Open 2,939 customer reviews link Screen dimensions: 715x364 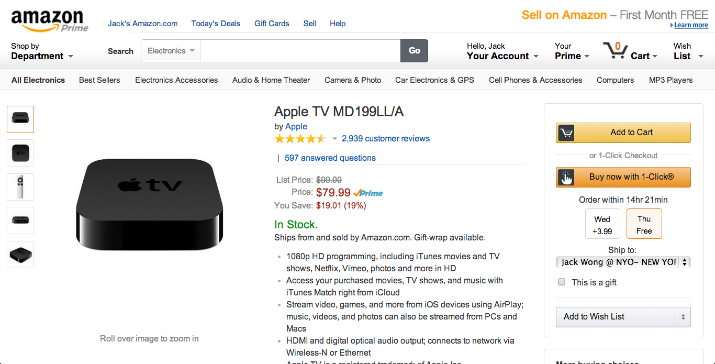(386, 139)
